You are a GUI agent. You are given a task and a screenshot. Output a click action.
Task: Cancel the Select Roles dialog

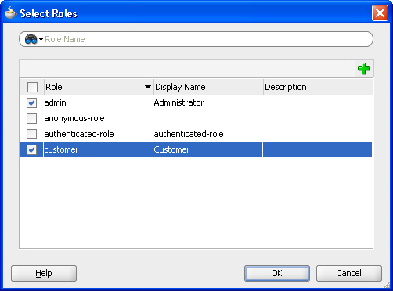coord(349,273)
